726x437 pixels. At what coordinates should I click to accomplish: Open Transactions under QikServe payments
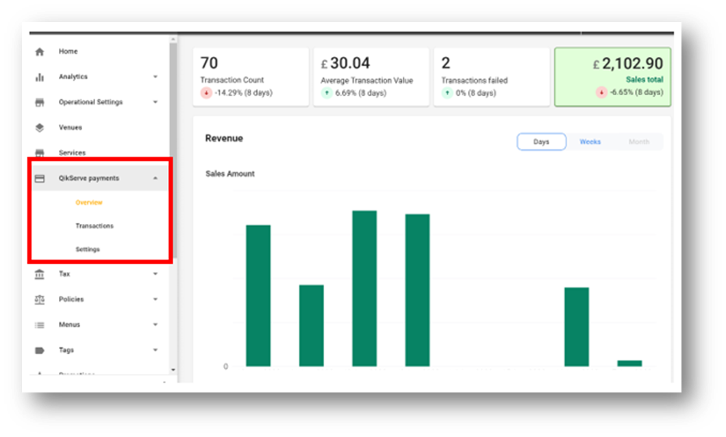(95, 226)
